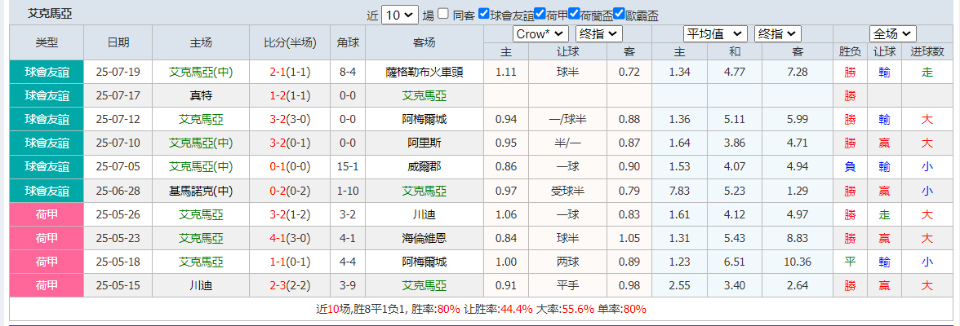Expand the Crow* bookmaker dropdown

pos(541,33)
